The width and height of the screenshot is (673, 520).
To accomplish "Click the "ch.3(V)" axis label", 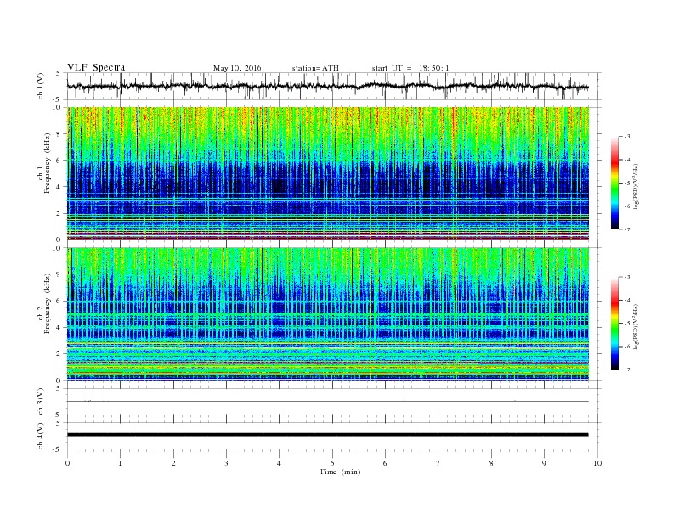I will [41, 402].
